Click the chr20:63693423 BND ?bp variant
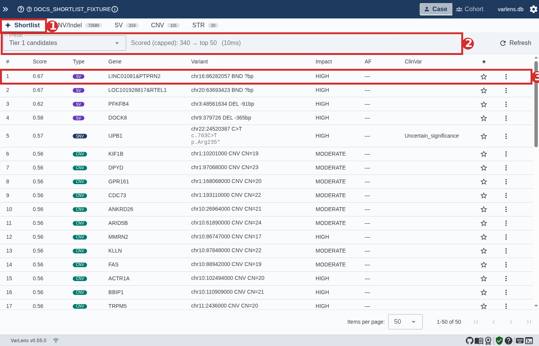 (x=222, y=90)
